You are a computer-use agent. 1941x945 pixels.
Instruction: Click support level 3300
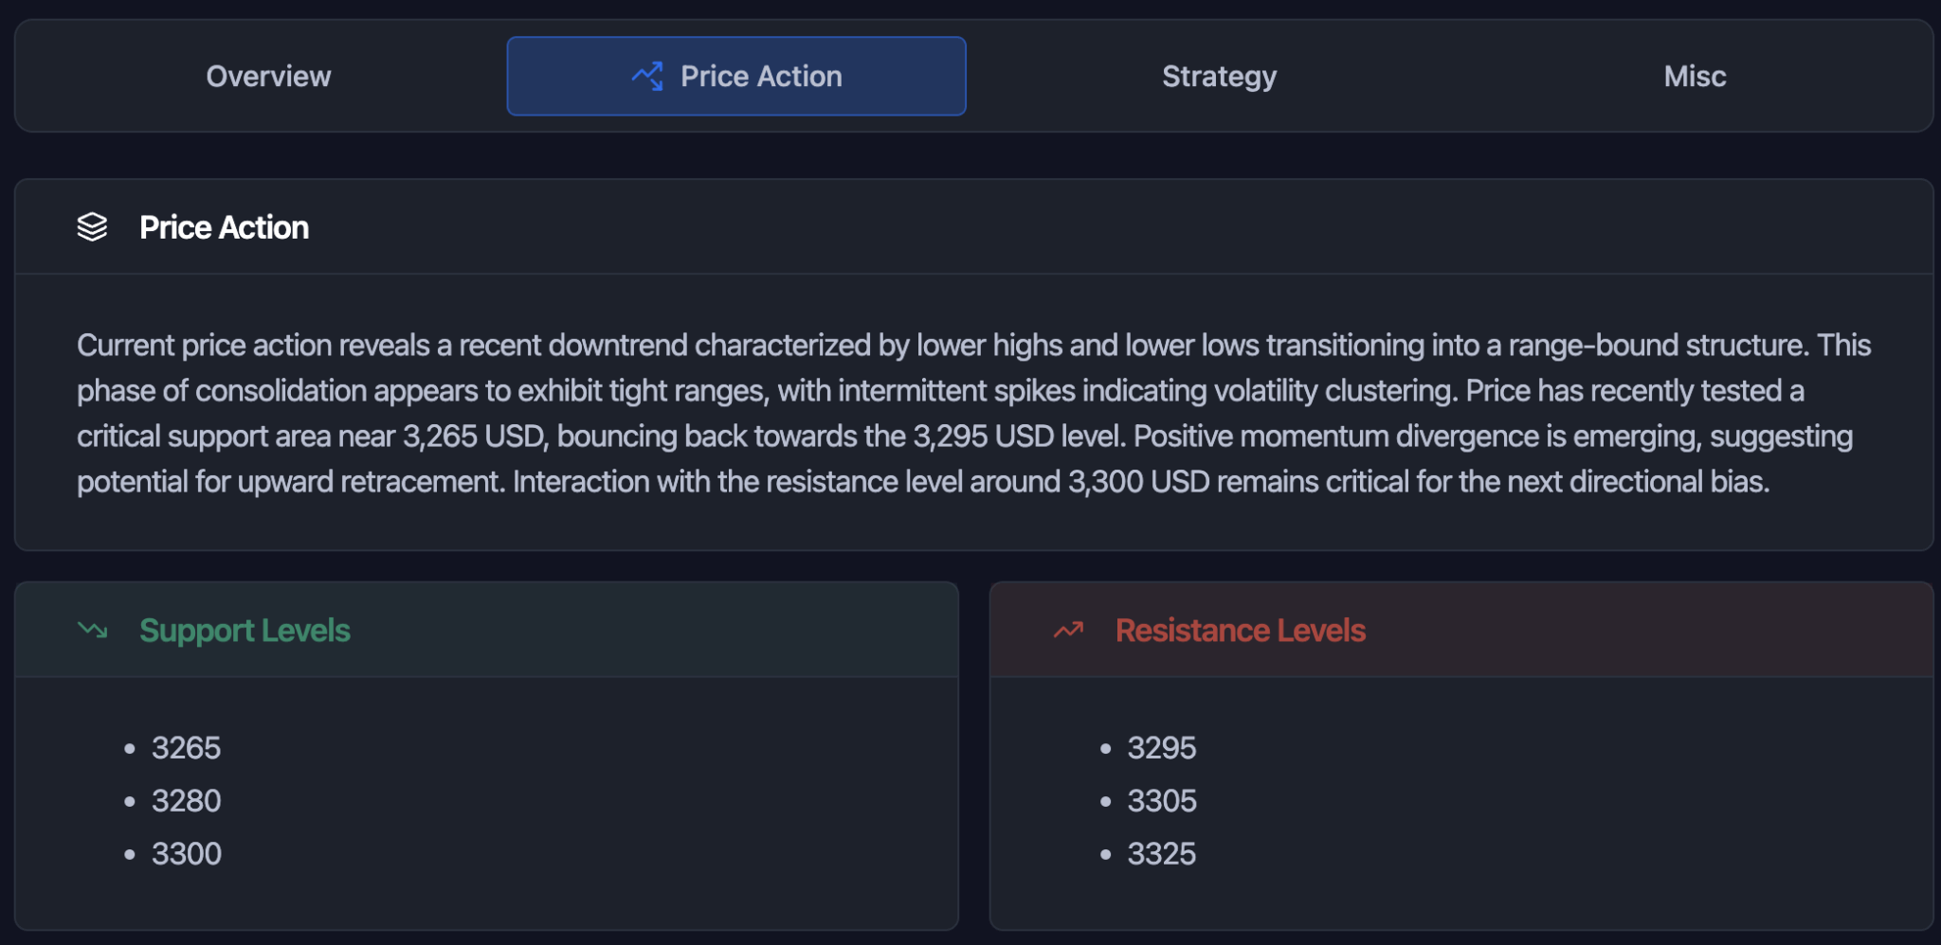click(187, 853)
